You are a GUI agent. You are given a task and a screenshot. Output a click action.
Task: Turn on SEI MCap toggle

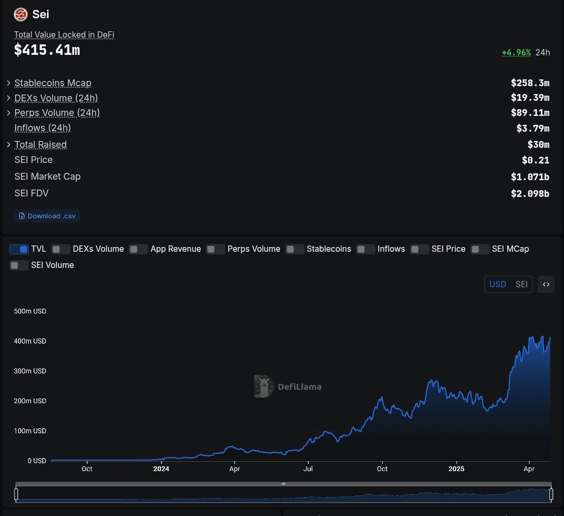point(480,249)
